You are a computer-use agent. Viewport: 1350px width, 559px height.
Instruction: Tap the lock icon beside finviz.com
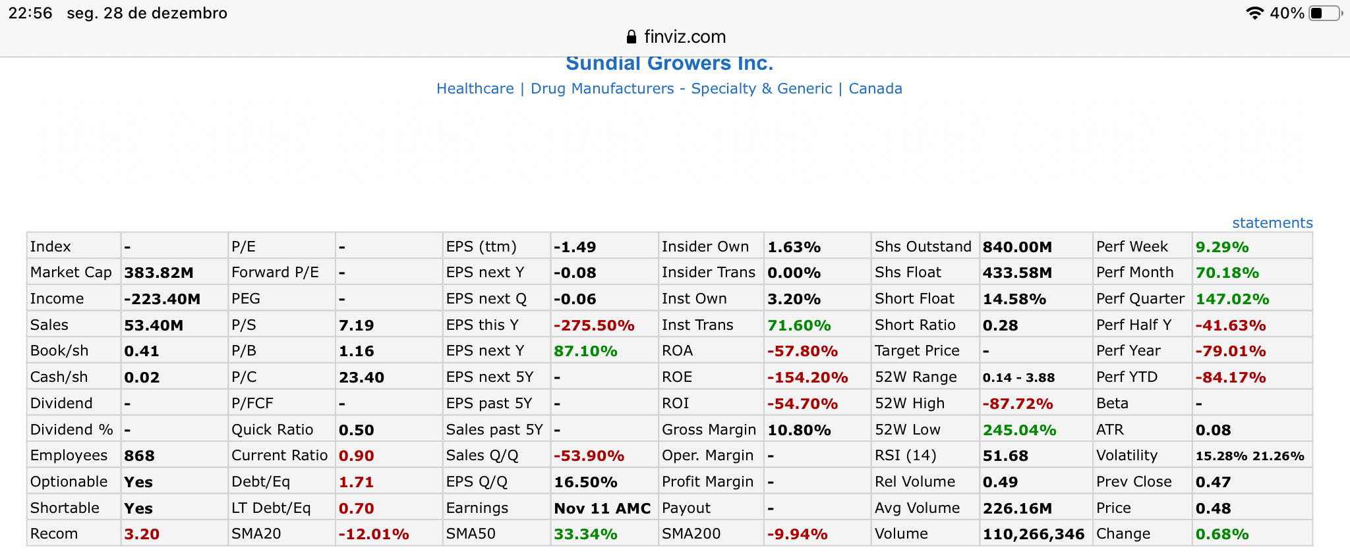[631, 37]
